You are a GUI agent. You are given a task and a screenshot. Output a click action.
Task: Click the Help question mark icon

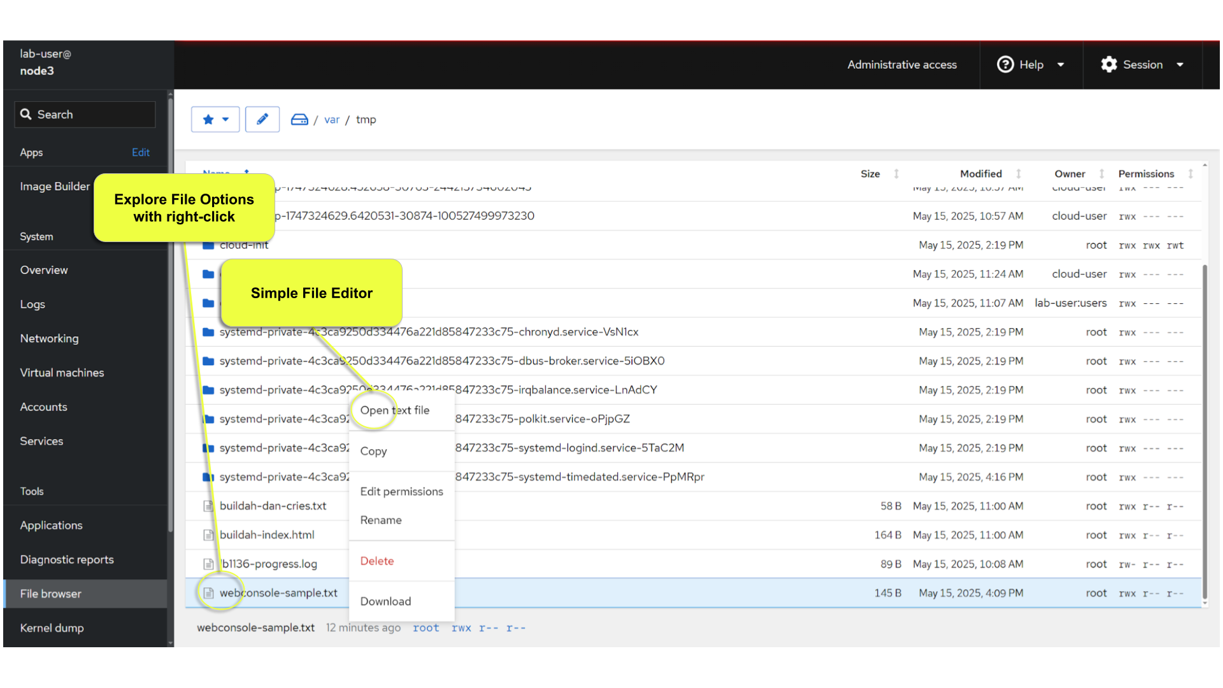point(1005,64)
